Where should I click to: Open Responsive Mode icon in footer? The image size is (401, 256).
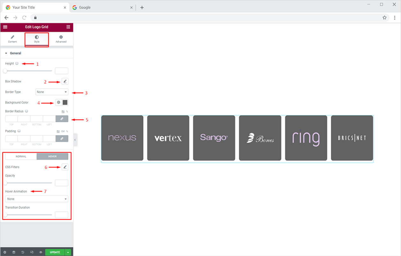point(32,252)
